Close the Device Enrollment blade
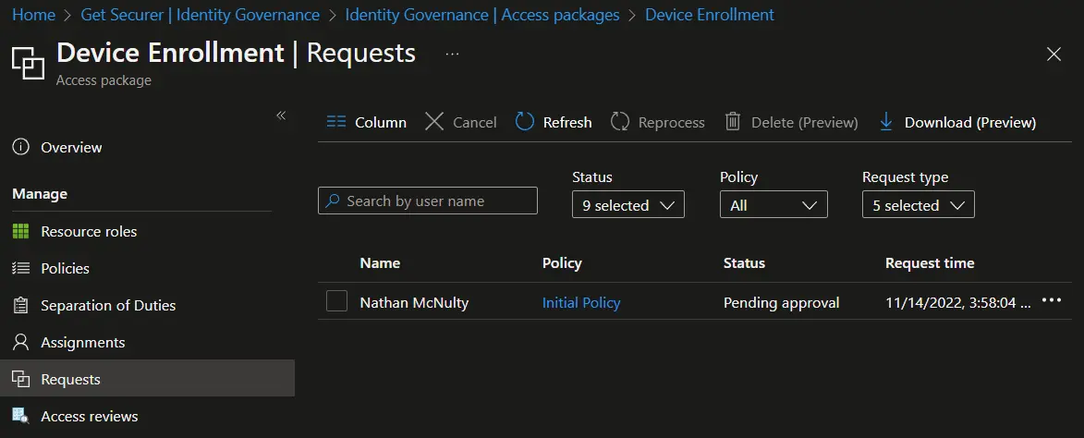Image resolution: width=1084 pixels, height=438 pixels. pos(1054,55)
